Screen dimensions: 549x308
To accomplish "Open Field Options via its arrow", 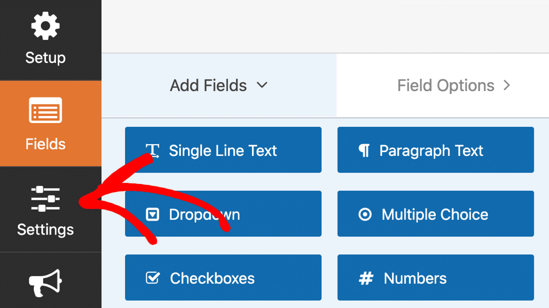I will (x=507, y=85).
